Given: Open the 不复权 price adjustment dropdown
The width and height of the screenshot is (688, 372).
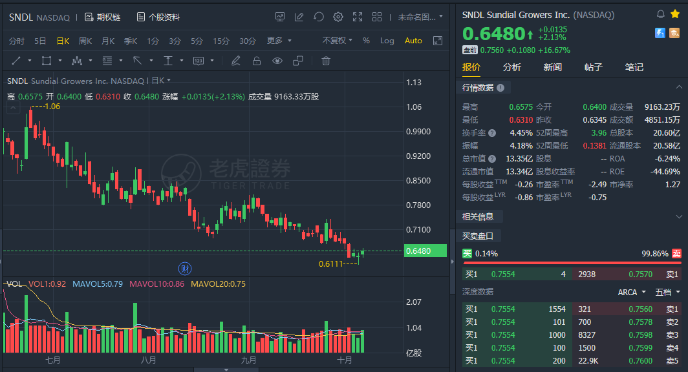Looking at the screenshot, I should 338,40.
